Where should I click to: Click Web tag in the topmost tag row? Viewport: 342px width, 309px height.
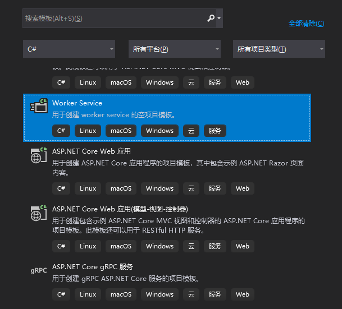pyautogui.click(x=243, y=82)
